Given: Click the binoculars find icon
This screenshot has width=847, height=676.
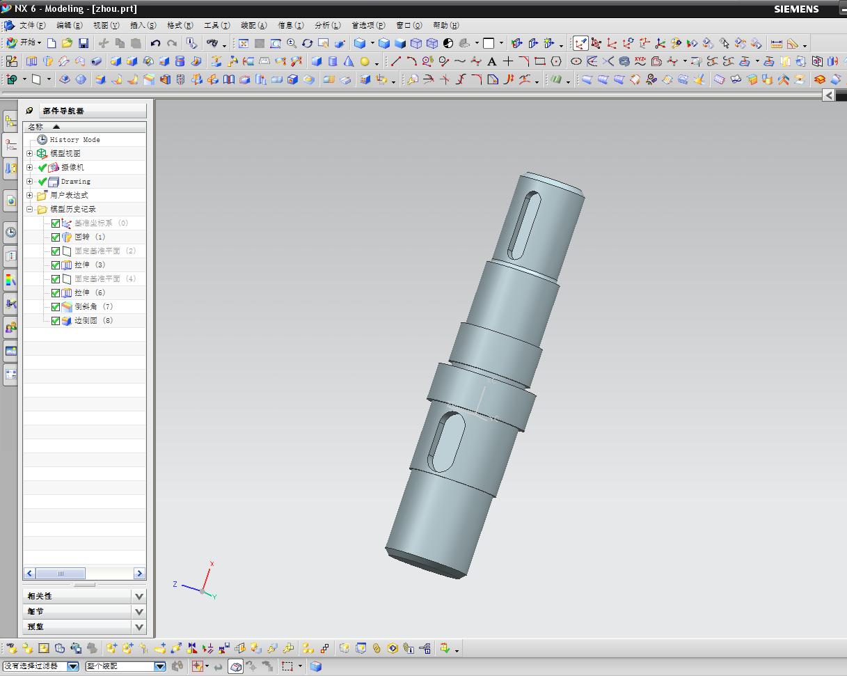Looking at the screenshot, I should (x=212, y=43).
